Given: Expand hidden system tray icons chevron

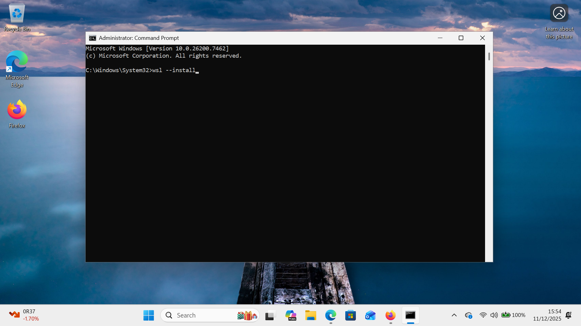Looking at the screenshot, I should [x=454, y=315].
